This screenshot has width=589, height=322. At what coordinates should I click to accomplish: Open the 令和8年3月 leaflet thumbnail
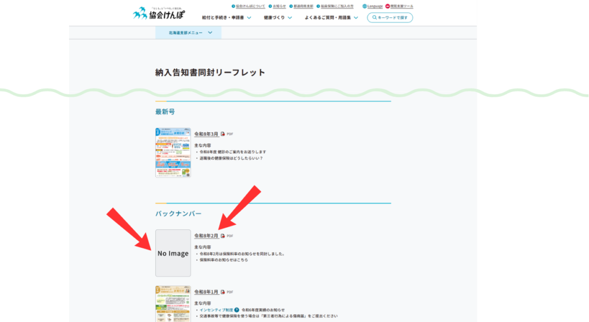[173, 152]
